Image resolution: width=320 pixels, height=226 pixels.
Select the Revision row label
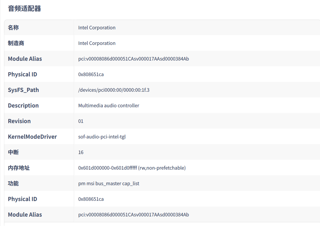pos(19,121)
